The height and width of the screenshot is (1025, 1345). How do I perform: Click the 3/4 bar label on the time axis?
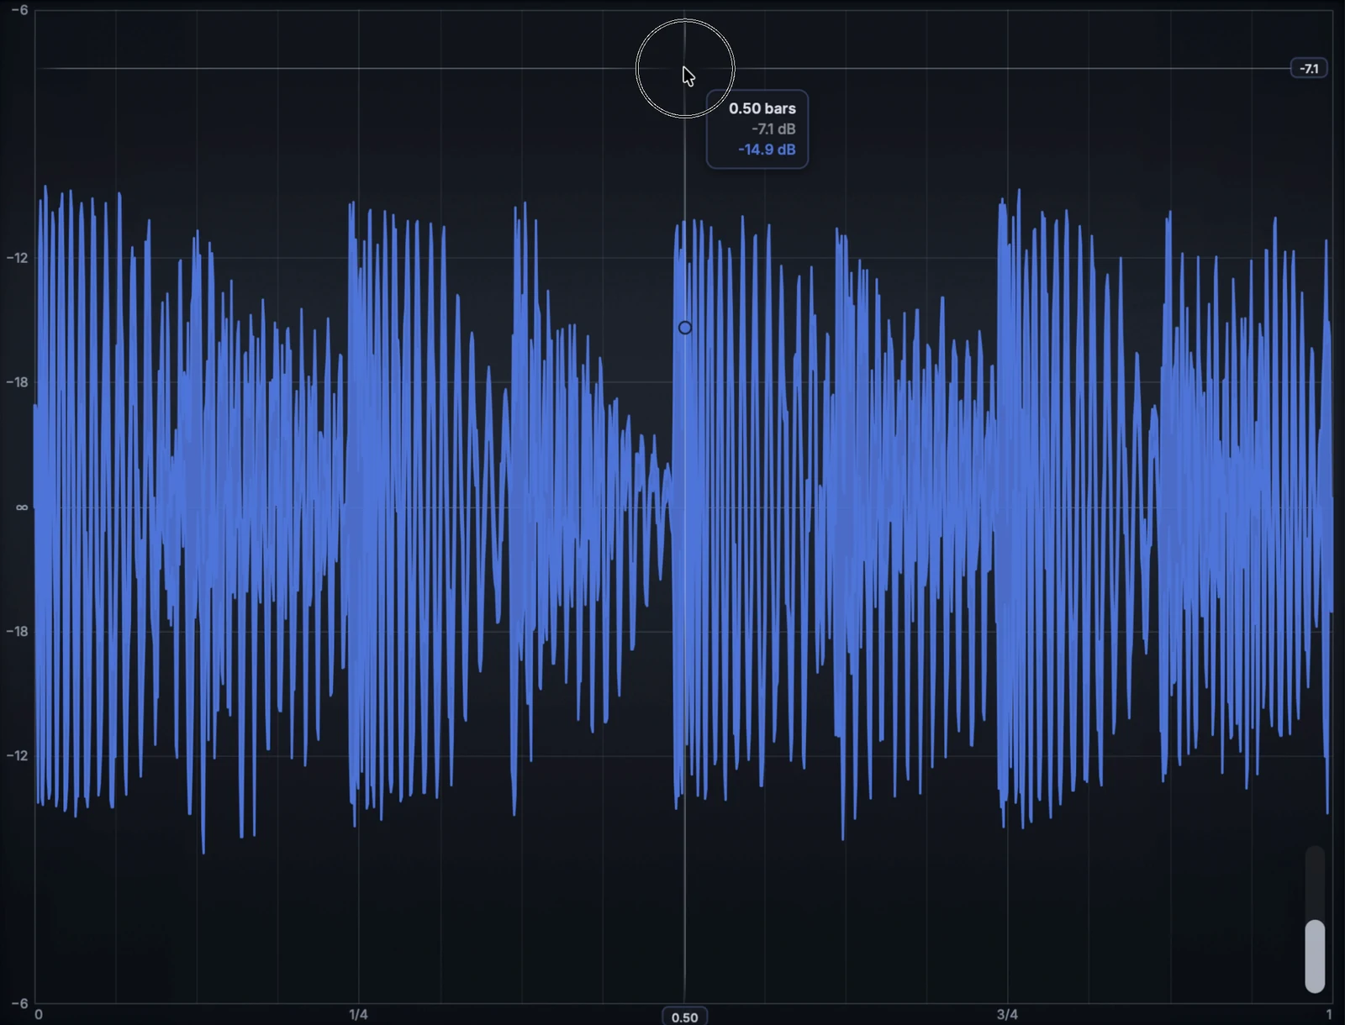pyautogui.click(x=1007, y=1014)
